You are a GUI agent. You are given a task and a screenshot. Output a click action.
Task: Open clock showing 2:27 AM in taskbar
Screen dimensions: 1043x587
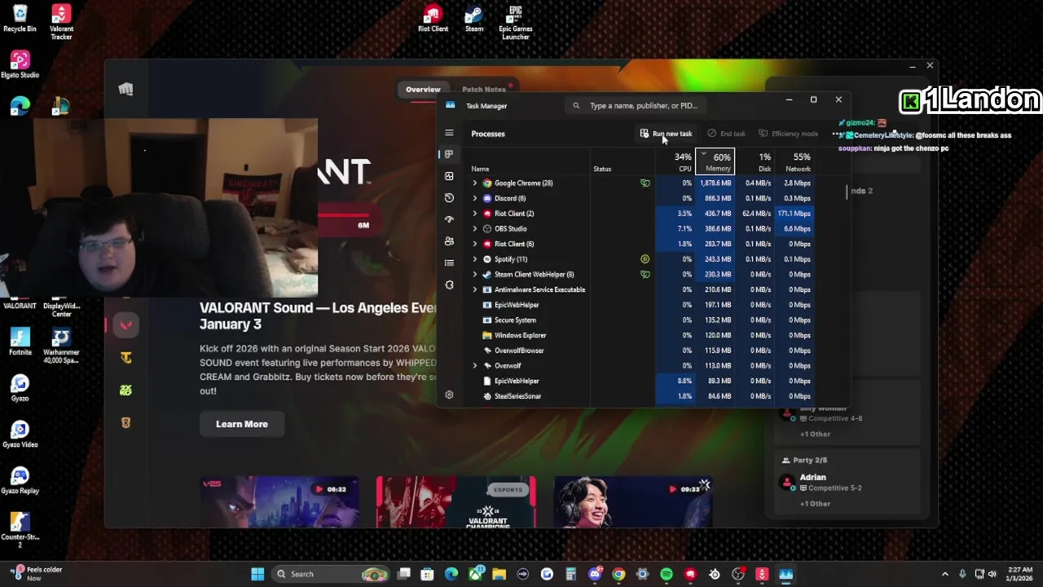coord(1019,574)
